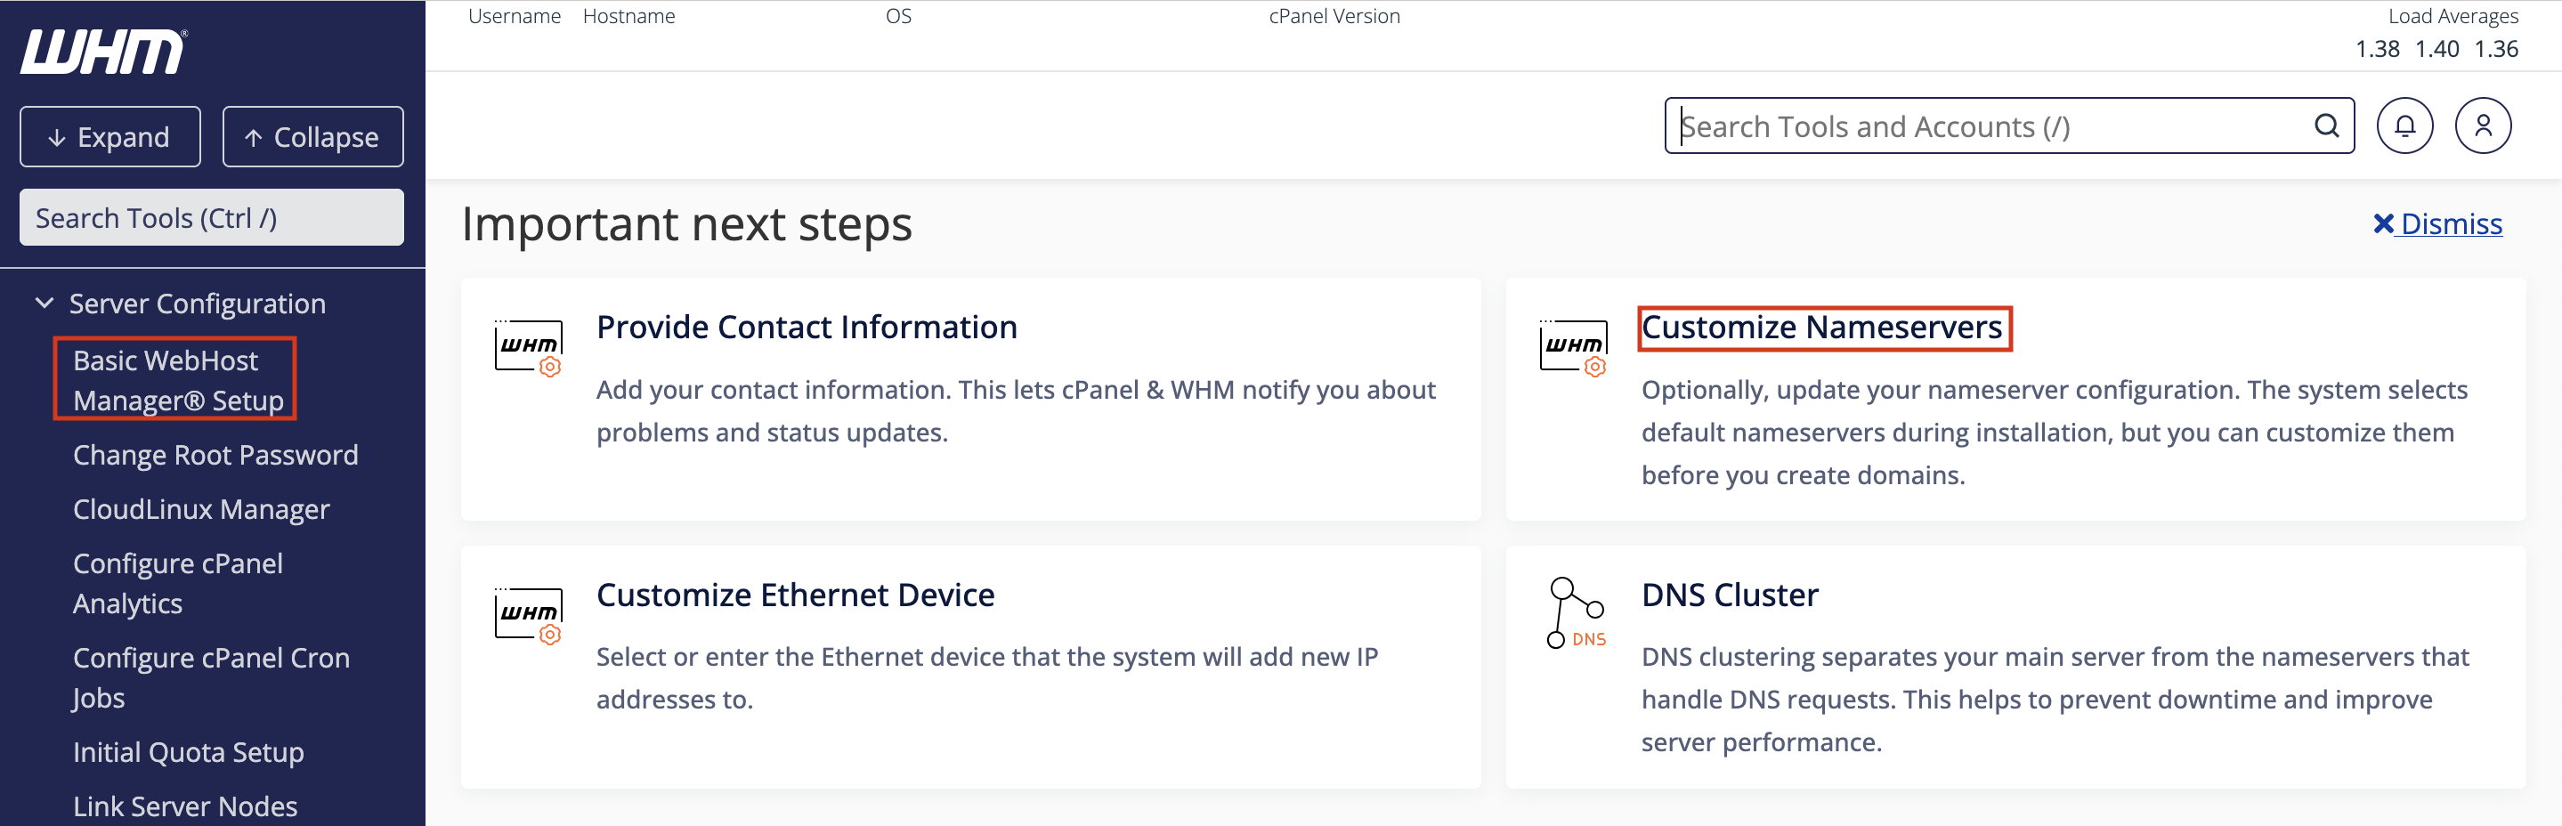Click WHM icon beside Customize Nameservers

pyautogui.click(x=1573, y=348)
